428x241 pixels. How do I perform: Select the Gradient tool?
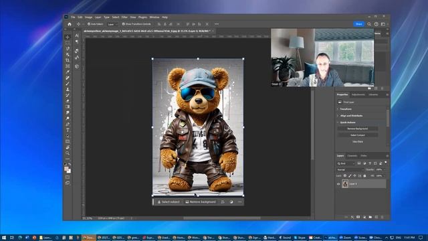tap(68, 106)
